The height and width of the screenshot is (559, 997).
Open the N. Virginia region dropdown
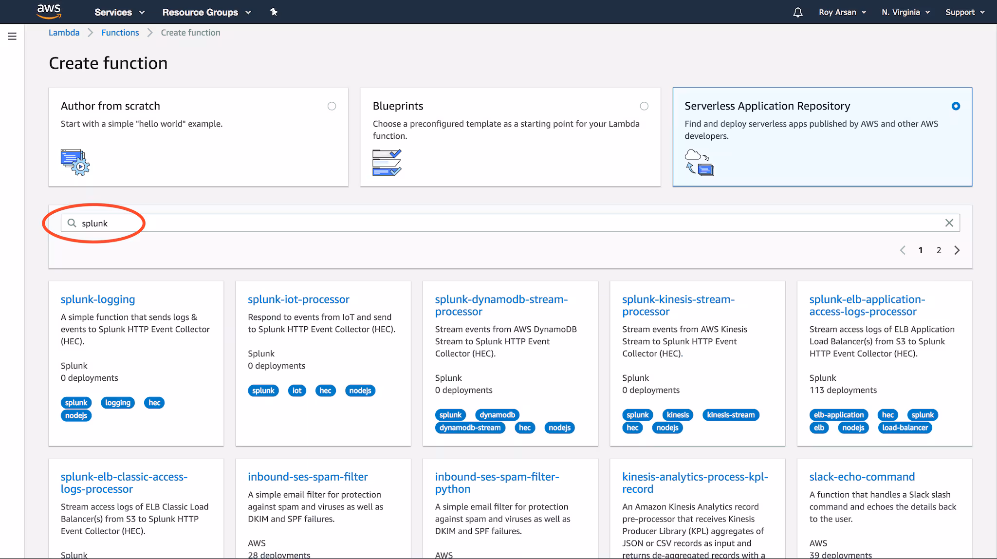(905, 12)
